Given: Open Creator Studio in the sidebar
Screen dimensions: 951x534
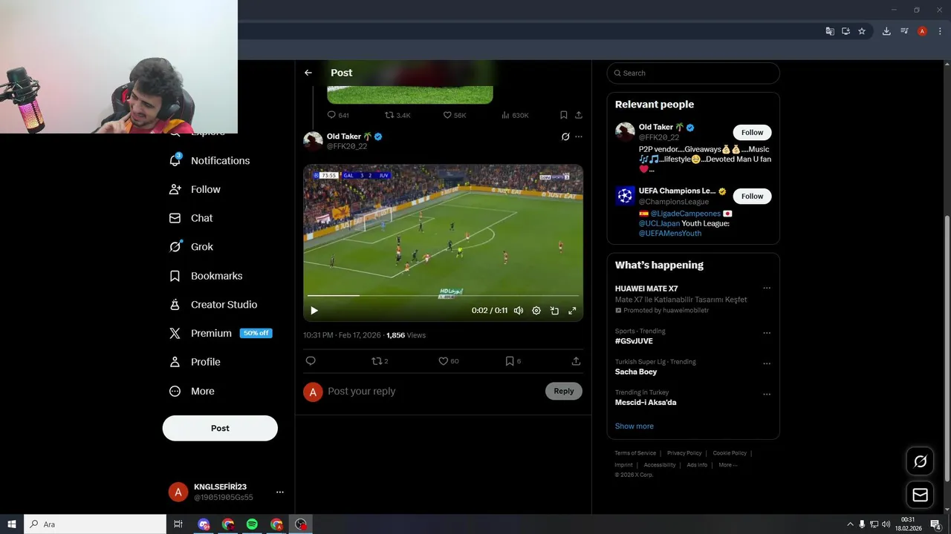Looking at the screenshot, I should coord(213,305).
